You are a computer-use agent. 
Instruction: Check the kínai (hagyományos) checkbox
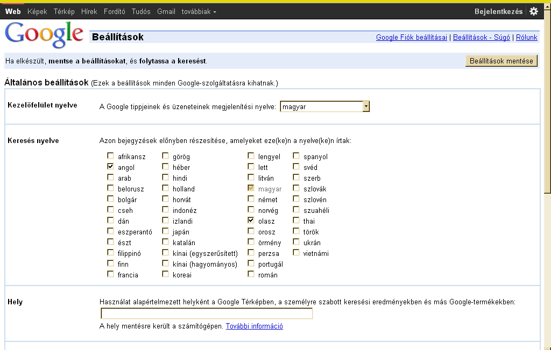(x=165, y=263)
